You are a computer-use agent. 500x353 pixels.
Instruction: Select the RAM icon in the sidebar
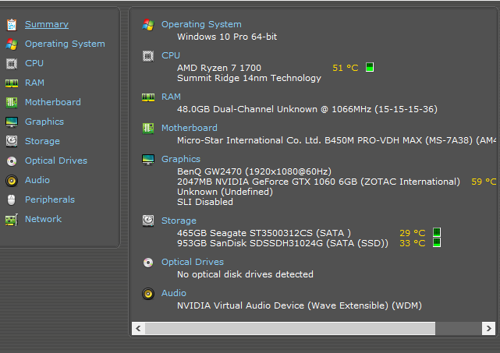11,83
